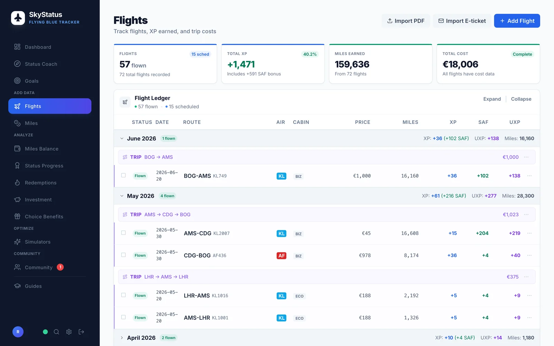Click the logout icon
The image size is (554, 346).
click(81, 332)
